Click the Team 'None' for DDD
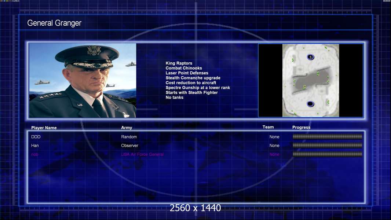Screen dimensions: 391x220 [274, 137]
